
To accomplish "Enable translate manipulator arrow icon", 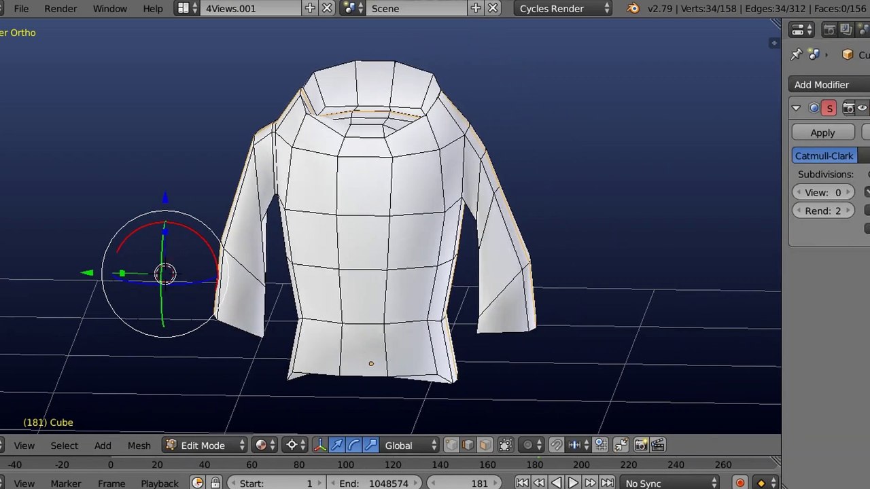I will point(337,446).
